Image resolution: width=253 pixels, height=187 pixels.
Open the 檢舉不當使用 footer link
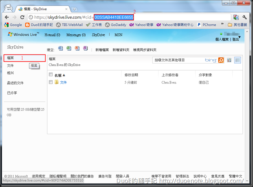(x=161, y=176)
